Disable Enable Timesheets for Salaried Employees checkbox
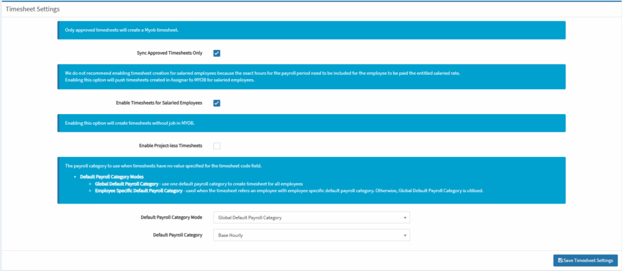This screenshot has width=622, height=271. [x=217, y=103]
